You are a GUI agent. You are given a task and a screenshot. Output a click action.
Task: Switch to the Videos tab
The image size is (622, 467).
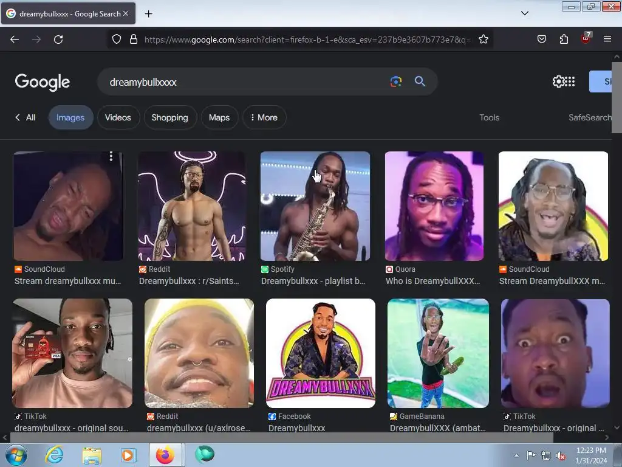click(118, 117)
